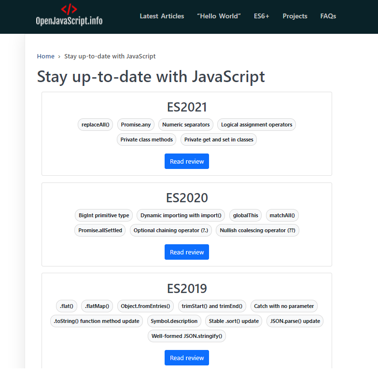Click the ES2019 heading
378x377 pixels.
187,289
